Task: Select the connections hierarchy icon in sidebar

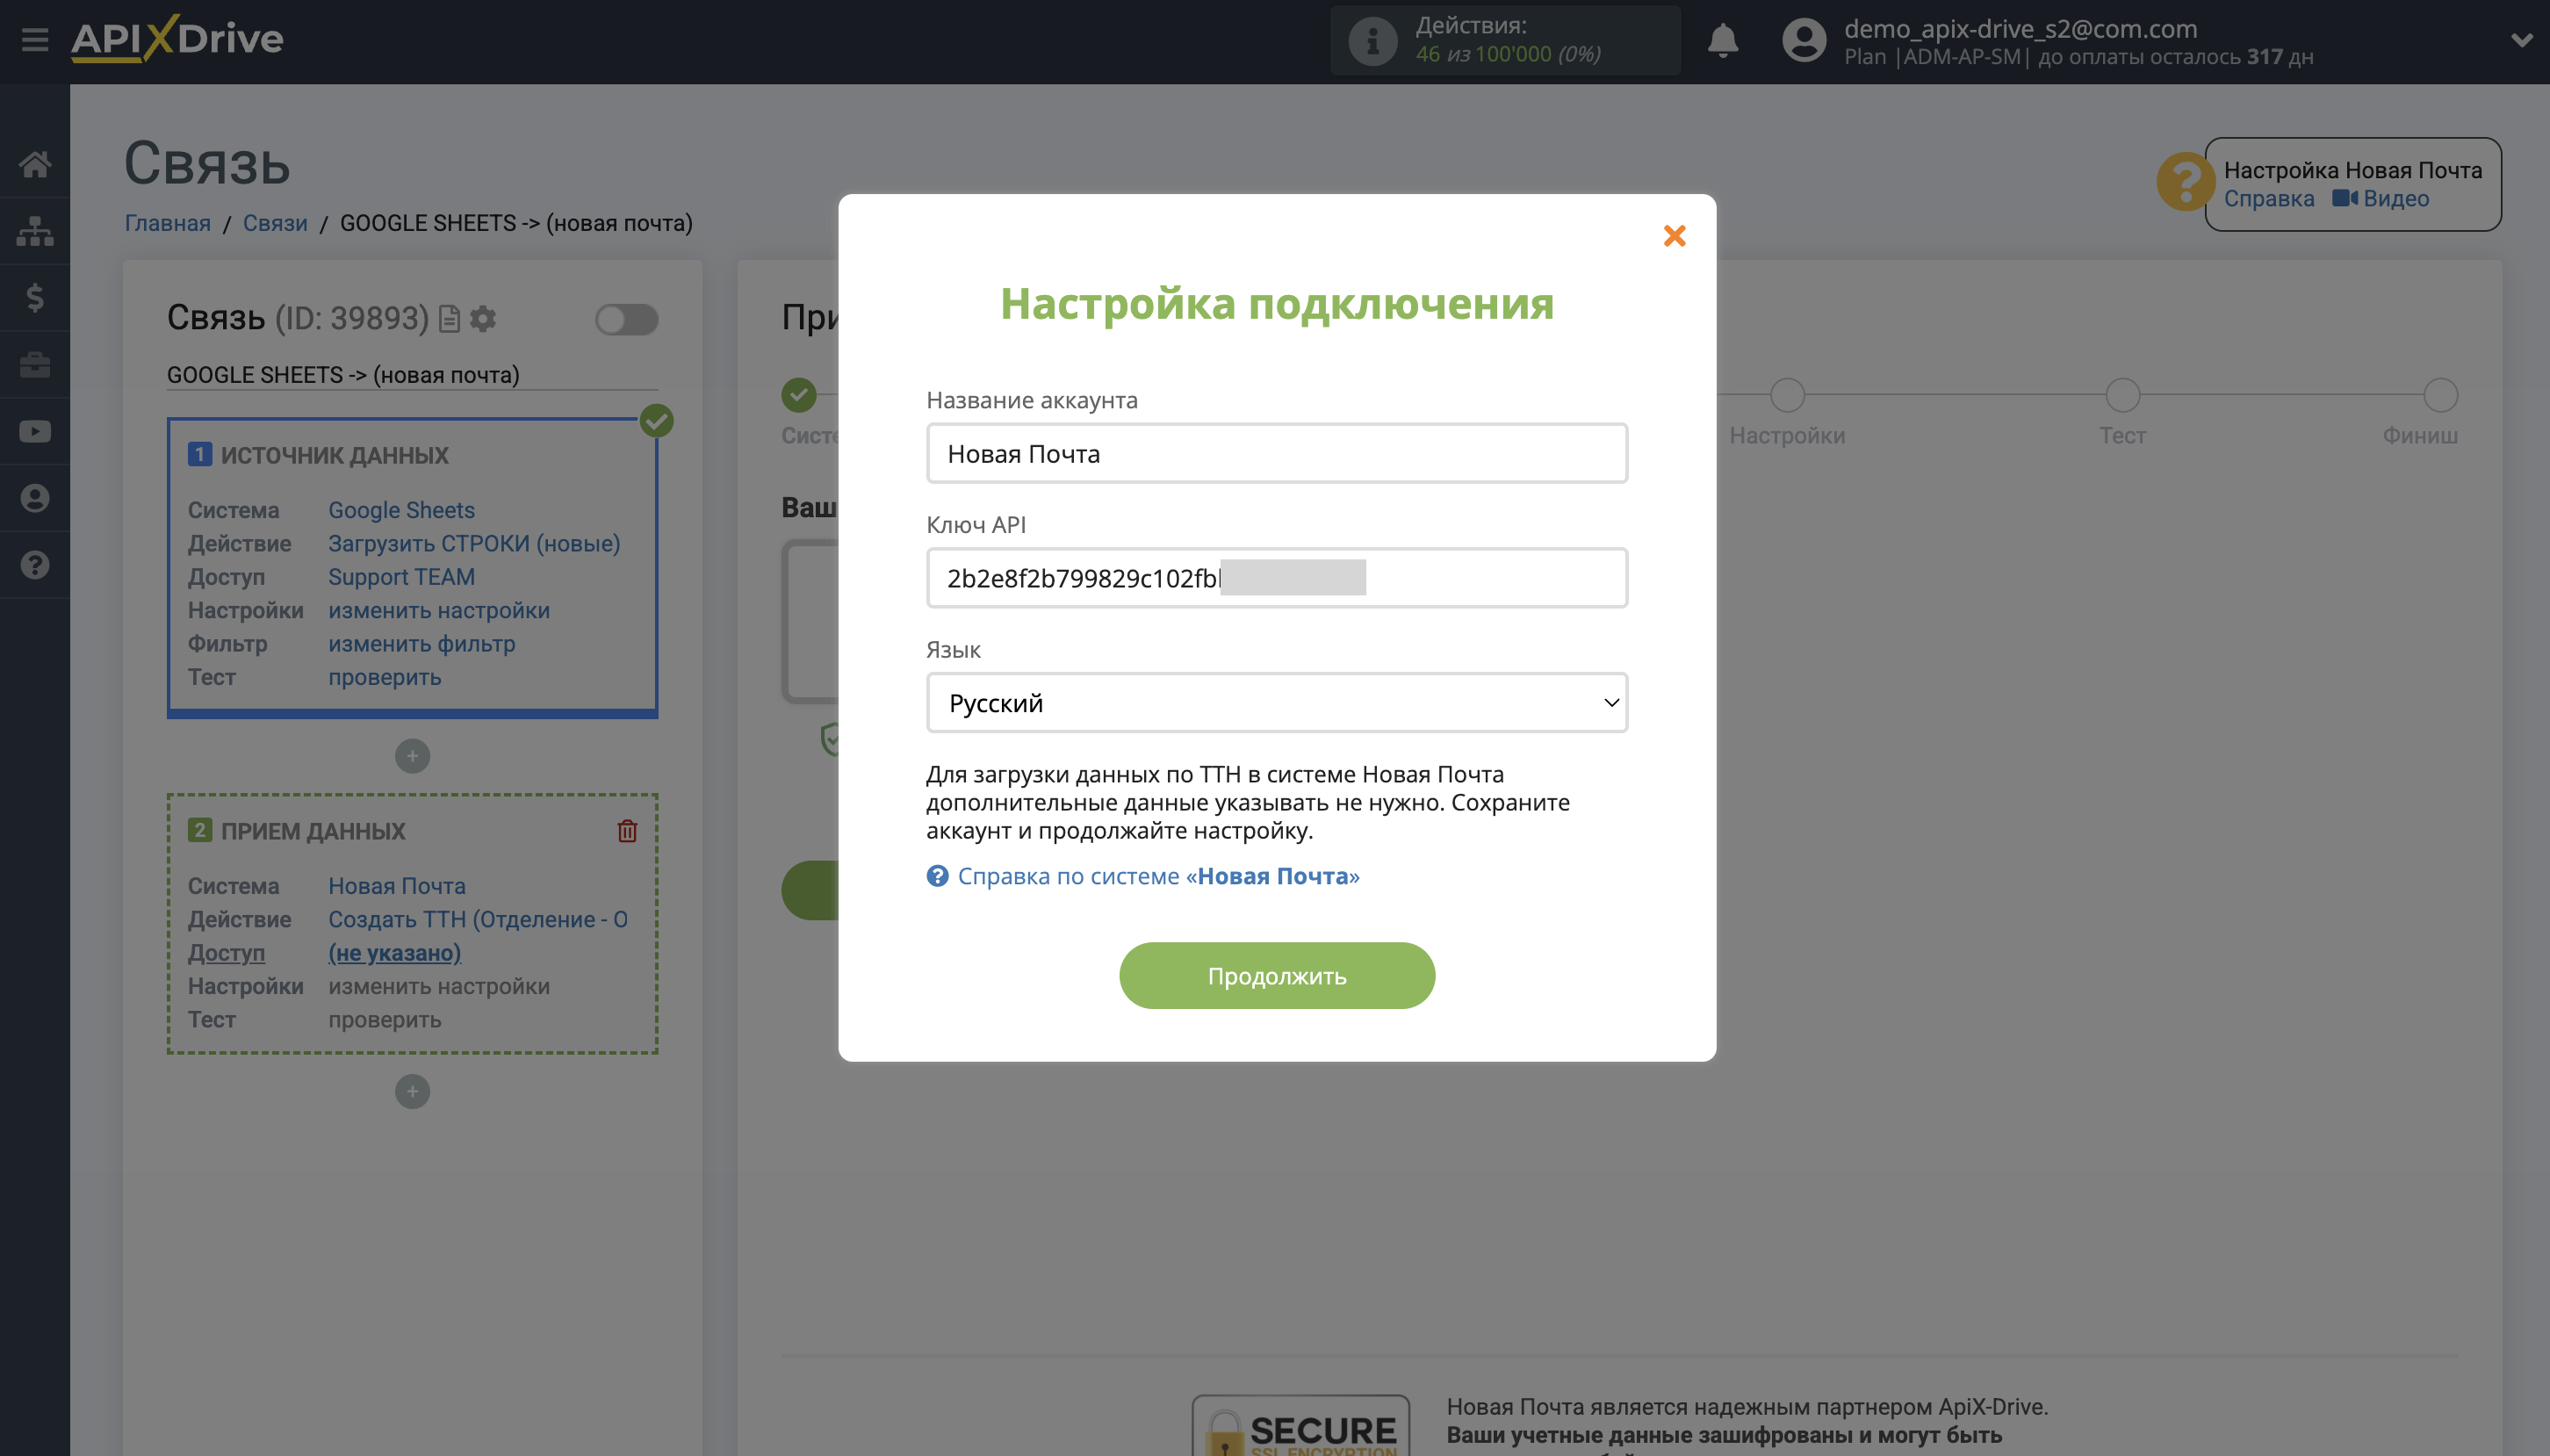Action: coord(36,231)
